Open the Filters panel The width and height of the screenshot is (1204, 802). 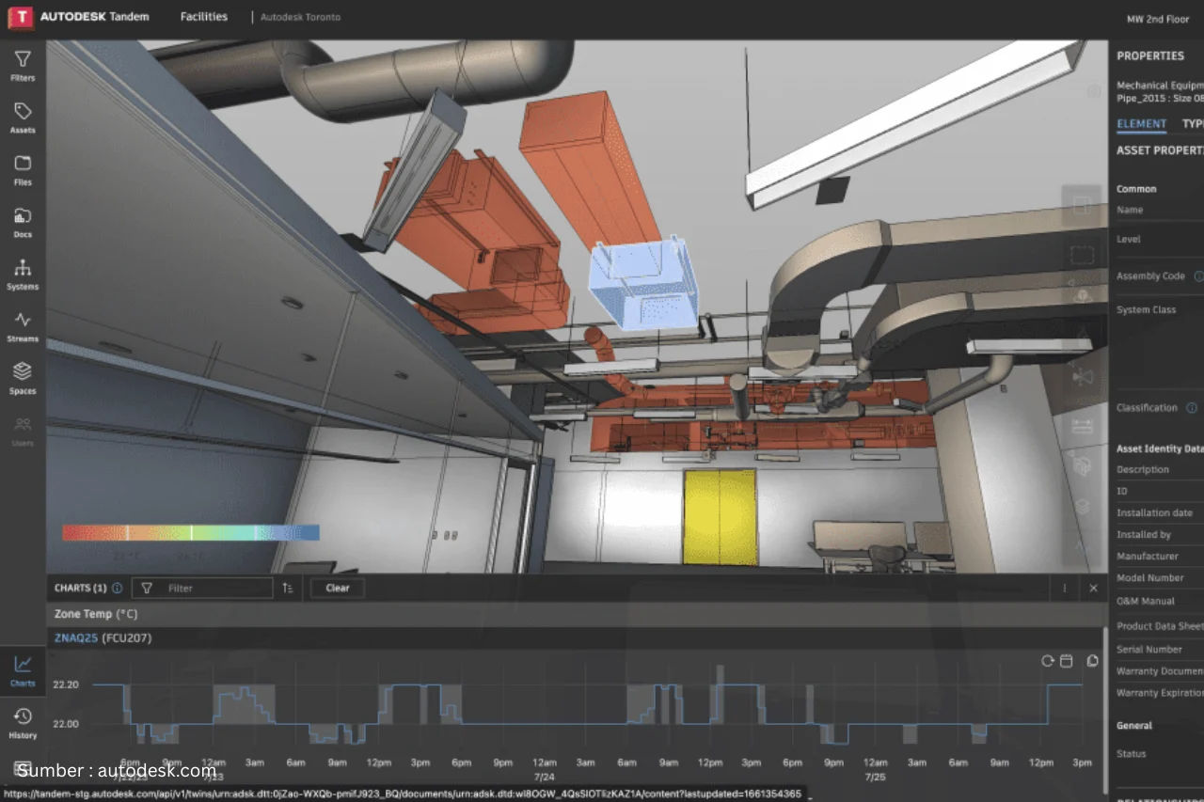coord(23,64)
